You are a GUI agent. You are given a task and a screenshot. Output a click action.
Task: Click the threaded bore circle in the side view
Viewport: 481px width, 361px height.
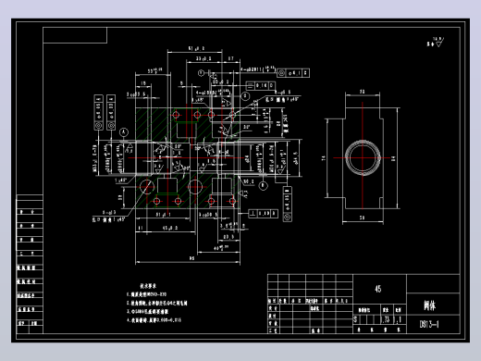coord(363,158)
